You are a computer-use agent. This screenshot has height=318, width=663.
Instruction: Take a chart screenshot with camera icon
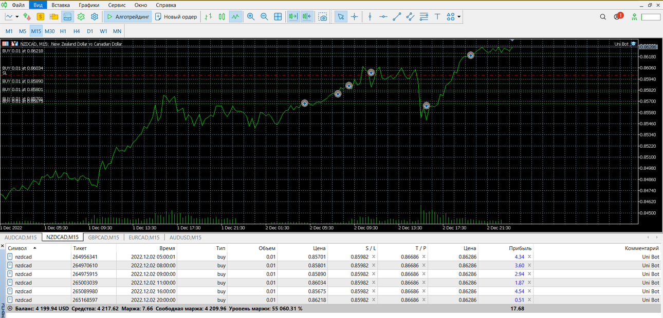pos(323,16)
